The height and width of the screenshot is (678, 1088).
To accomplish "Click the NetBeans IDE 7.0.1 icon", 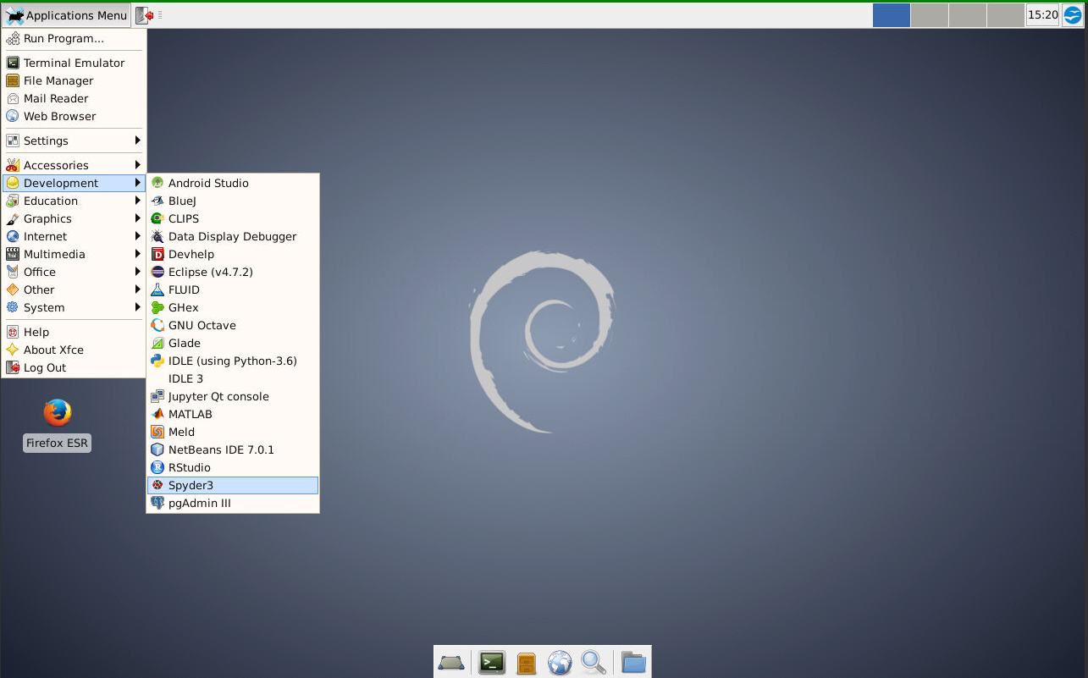I will point(157,449).
